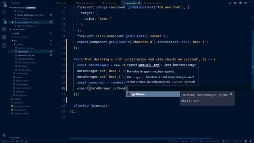The width and height of the screenshot is (254, 143).
Task: Click the Spaces indentation status item
Action: 185,141
